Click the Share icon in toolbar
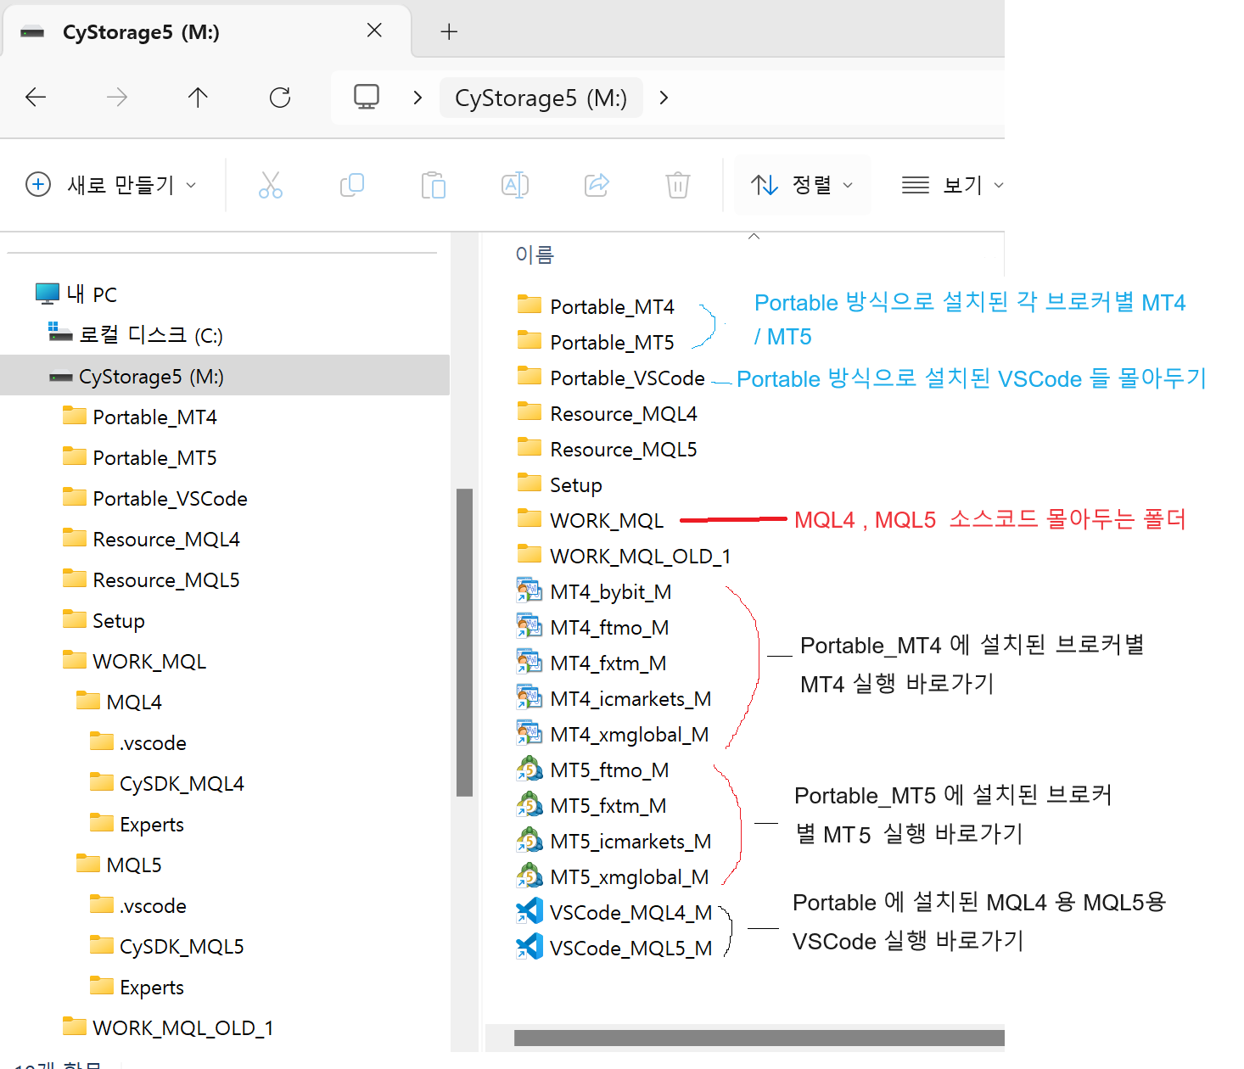 [597, 185]
